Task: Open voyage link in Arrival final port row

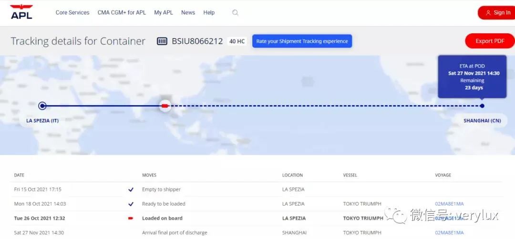Action: click(x=449, y=233)
